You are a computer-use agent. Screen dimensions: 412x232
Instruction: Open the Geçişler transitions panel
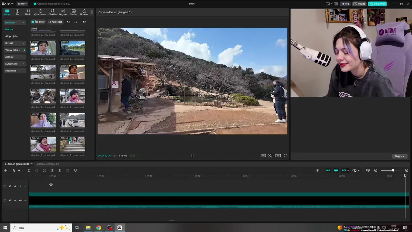pyautogui.click(x=63, y=12)
